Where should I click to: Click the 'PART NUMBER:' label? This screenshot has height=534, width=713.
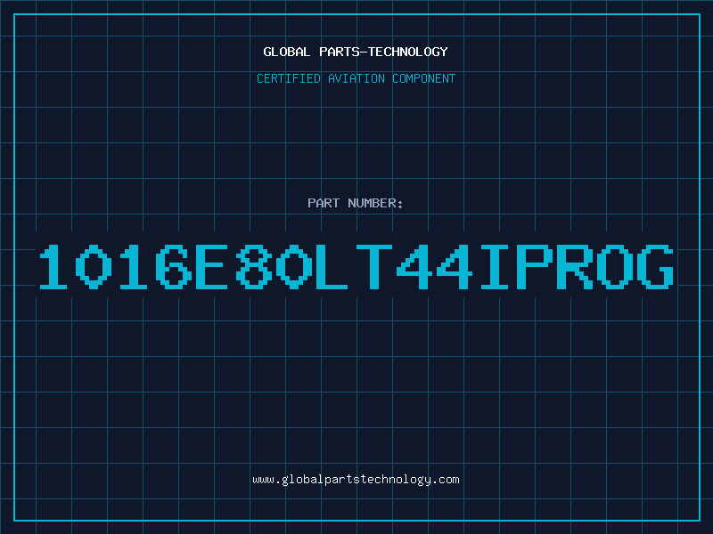pyautogui.click(x=356, y=203)
